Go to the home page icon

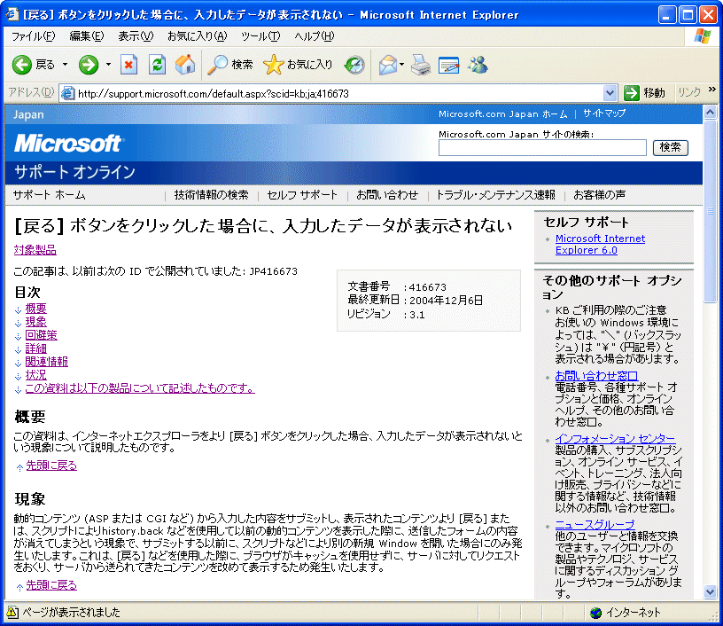click(185, 65)
